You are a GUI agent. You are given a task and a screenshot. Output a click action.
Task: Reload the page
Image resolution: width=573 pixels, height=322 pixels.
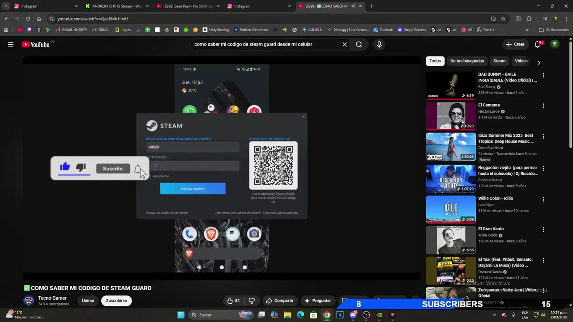coord(28,19)
